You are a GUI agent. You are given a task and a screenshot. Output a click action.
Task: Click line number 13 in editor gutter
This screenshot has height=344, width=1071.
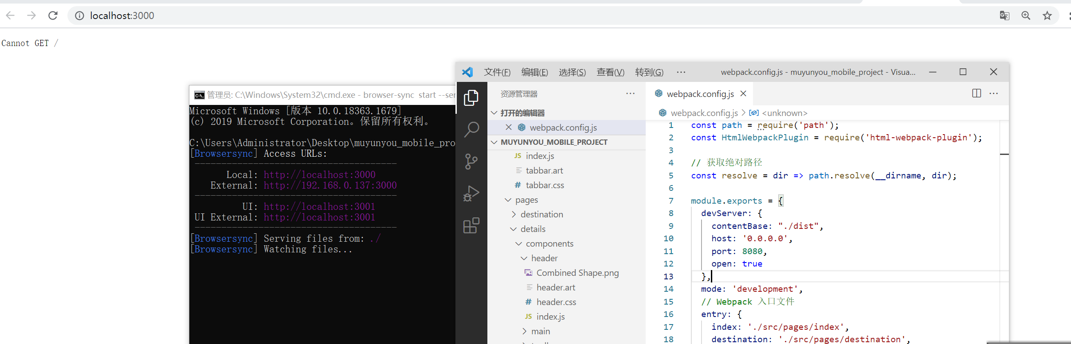tap(668, 277)
